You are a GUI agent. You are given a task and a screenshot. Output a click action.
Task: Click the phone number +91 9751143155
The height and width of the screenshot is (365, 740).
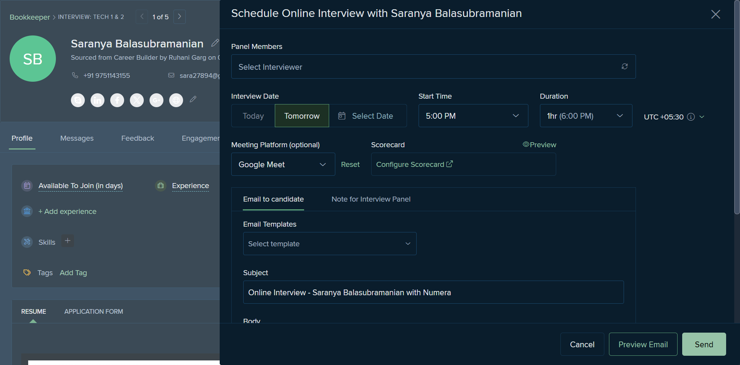(x=107, y=76)
